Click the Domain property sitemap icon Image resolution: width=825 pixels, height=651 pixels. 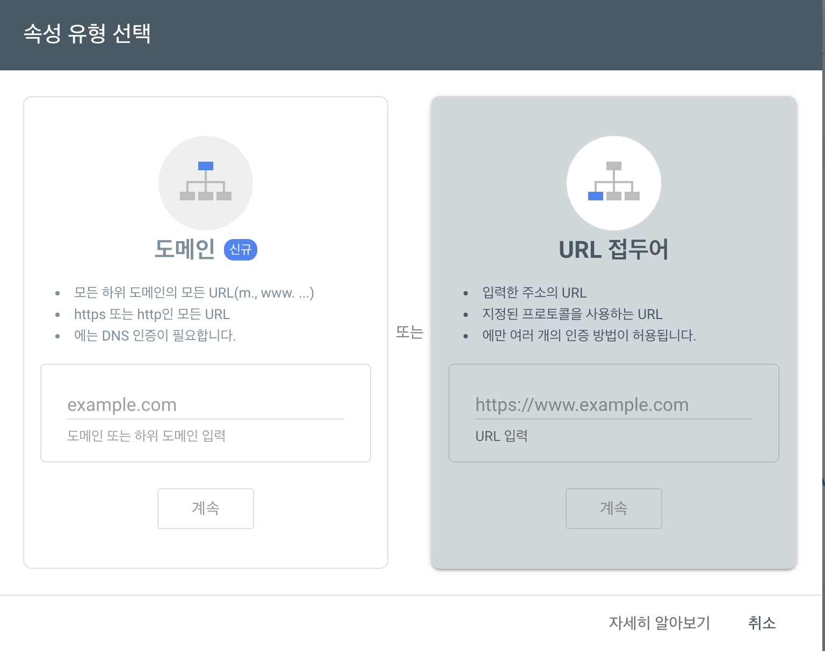tap(206, 183)
